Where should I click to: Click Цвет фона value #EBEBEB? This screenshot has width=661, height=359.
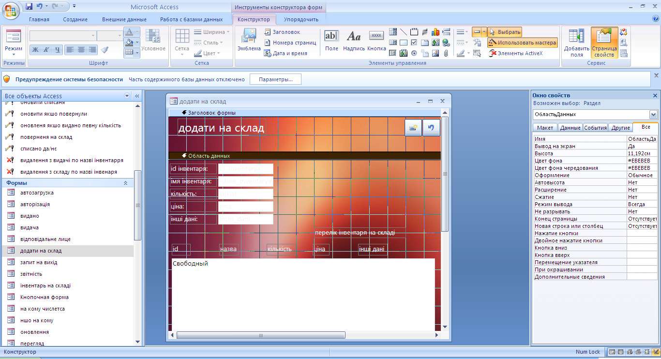coord(643,161)
